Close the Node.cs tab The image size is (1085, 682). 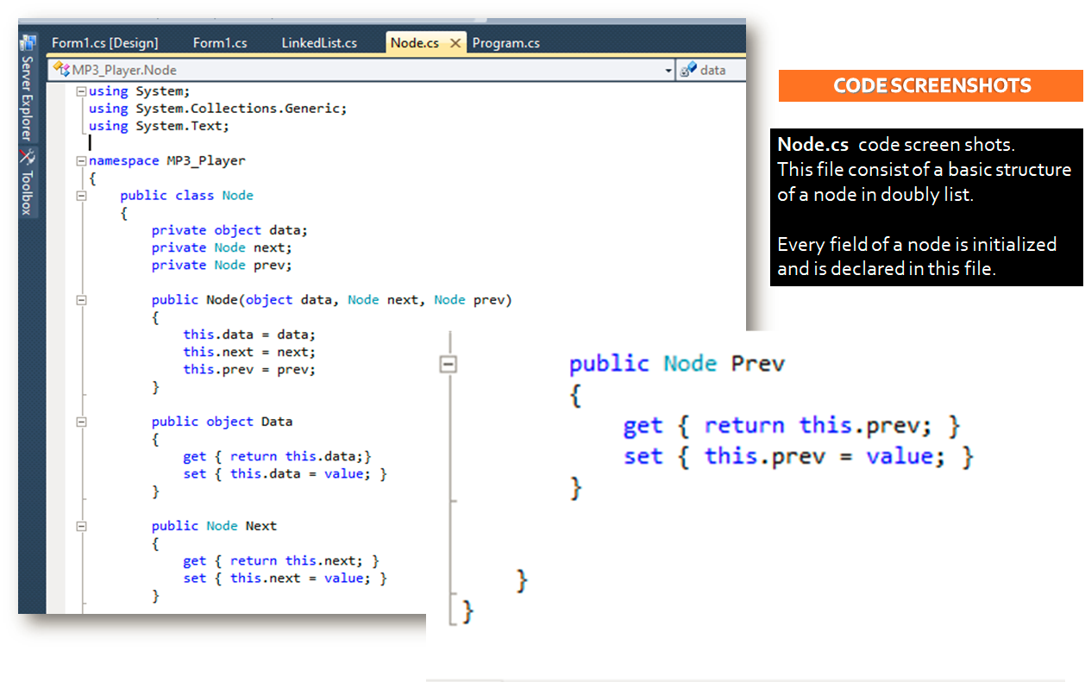pos(455,43)
